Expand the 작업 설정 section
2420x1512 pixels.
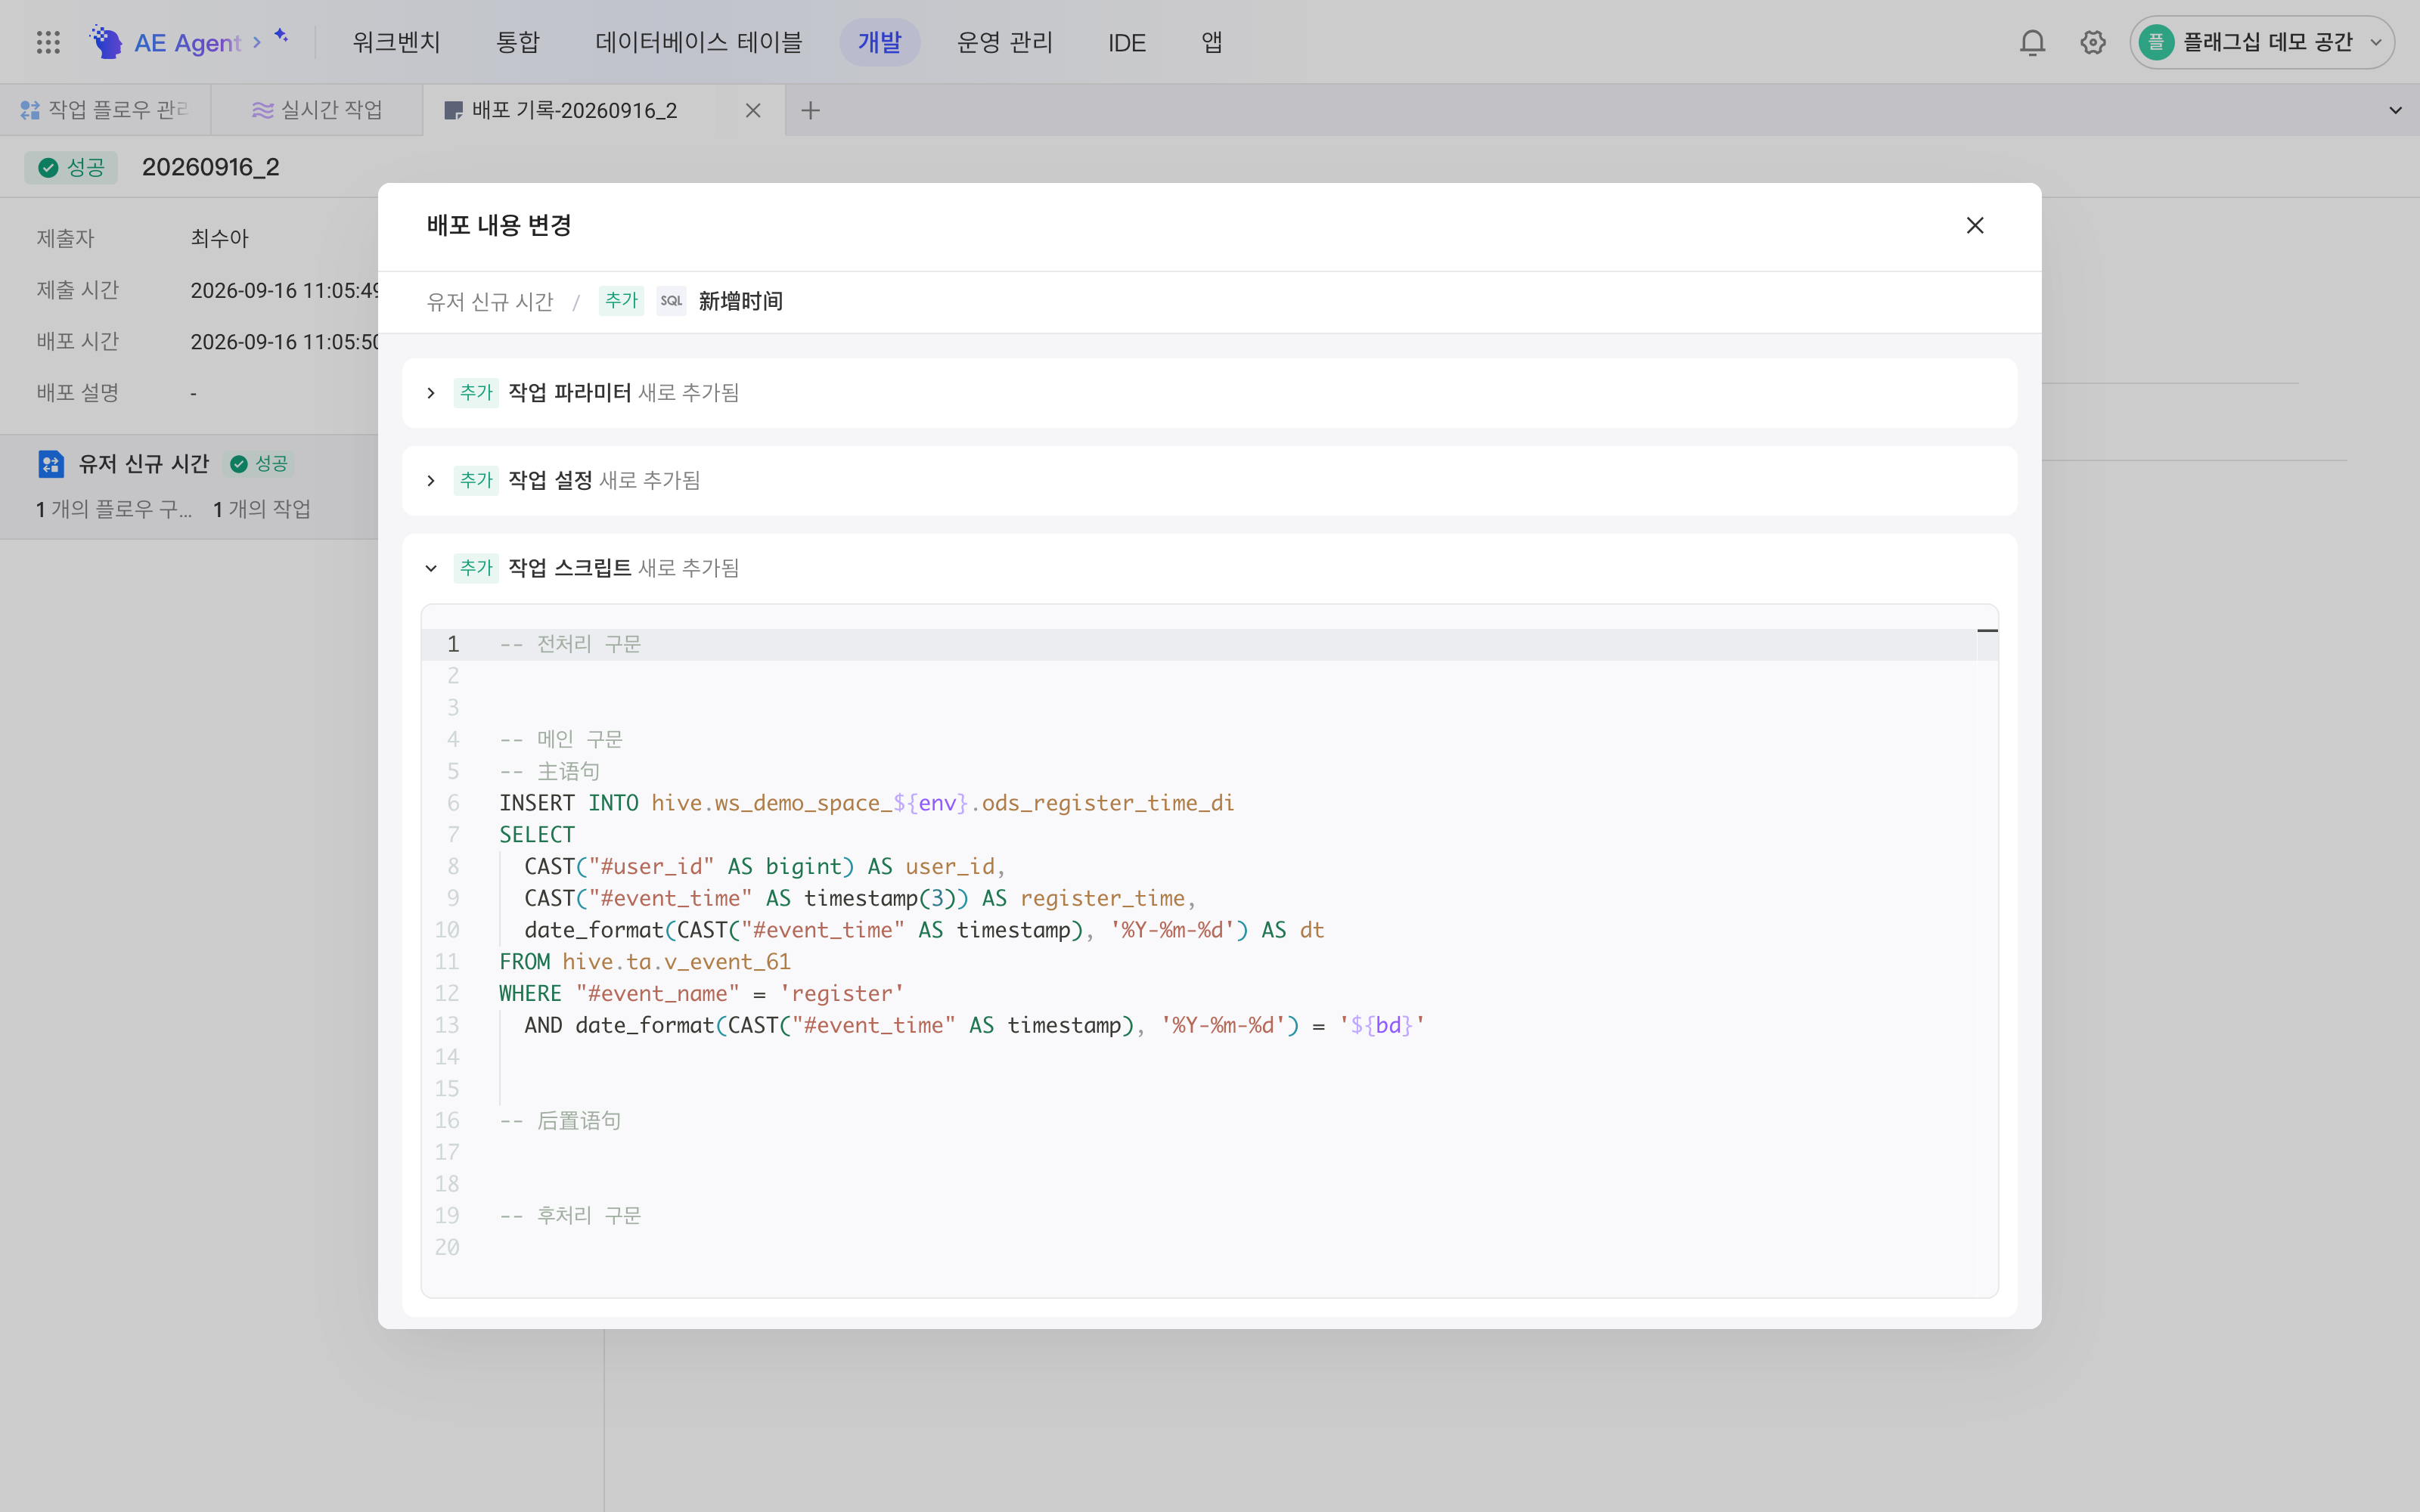[x=431, y=481]
